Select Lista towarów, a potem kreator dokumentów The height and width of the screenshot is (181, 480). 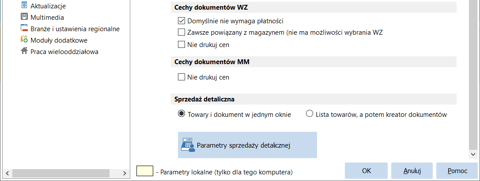[310, 114]
